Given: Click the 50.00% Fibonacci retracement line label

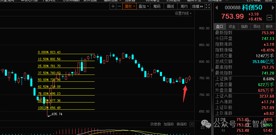Looking at the screenshot, I should (x=49, y=80).
